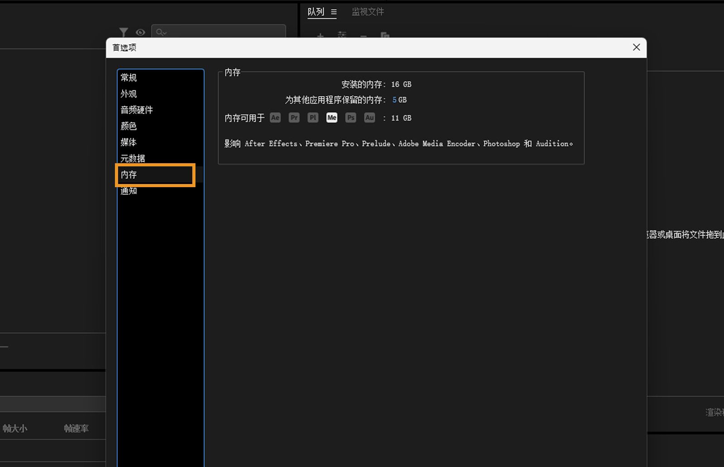Click inside the search input field
The image size is (724, 467).
click(x=217, y=32)
